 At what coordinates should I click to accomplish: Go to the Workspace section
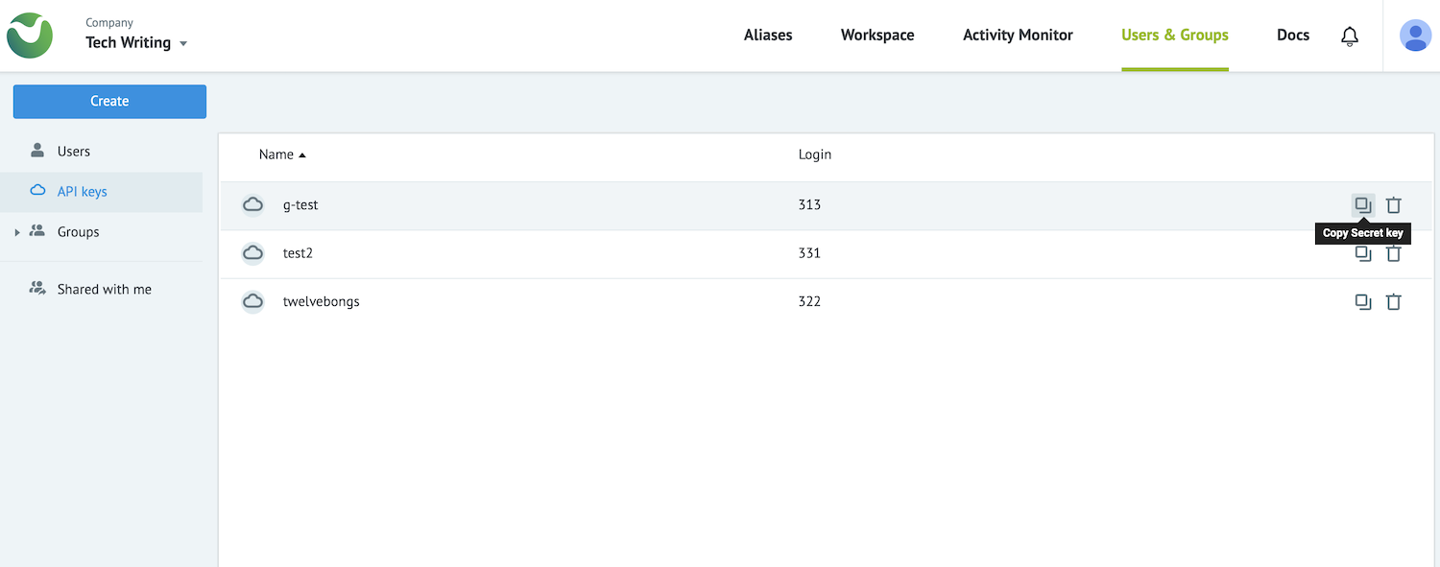tap(876, 35)
